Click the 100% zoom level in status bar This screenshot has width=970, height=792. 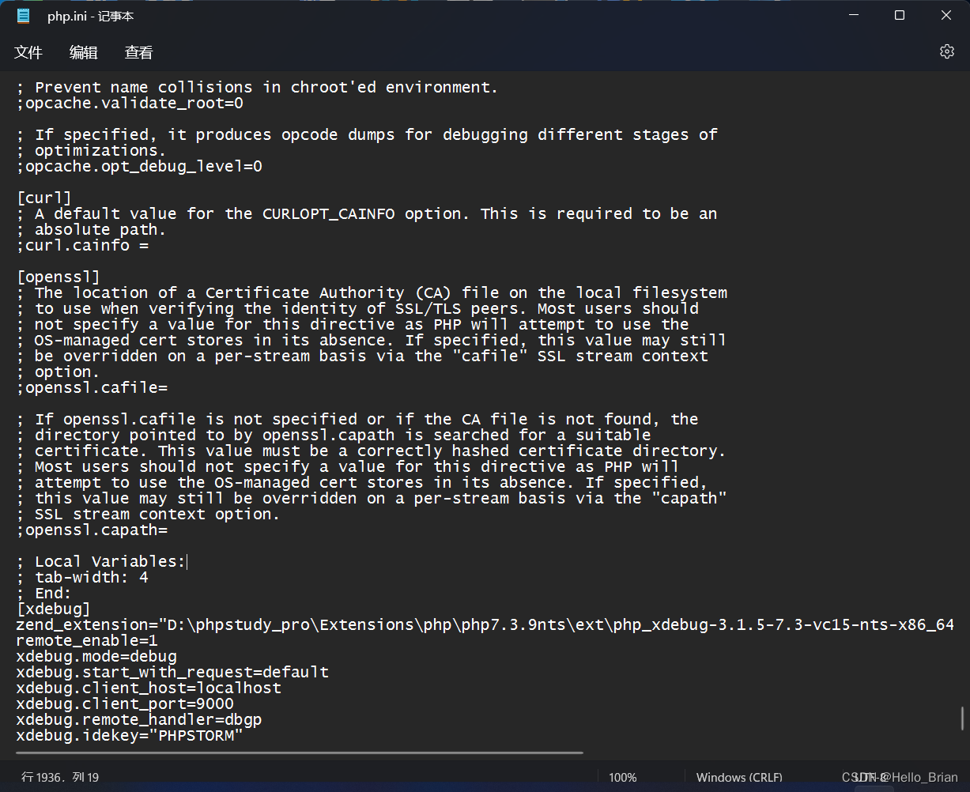(623, 778)
